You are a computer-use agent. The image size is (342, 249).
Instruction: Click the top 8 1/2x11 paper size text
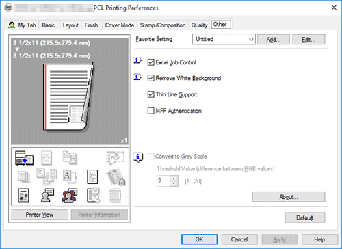51,43
